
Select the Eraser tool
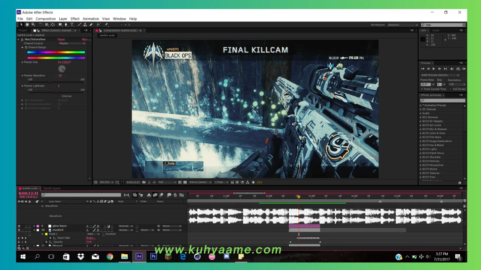pyautogui.click(x=91, y=25)
